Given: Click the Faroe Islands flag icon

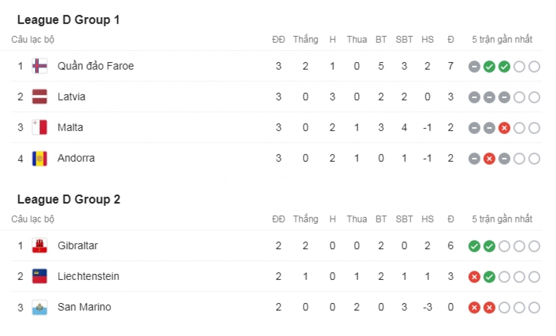Looking at the screenshot, I should (x=39, y=66).
